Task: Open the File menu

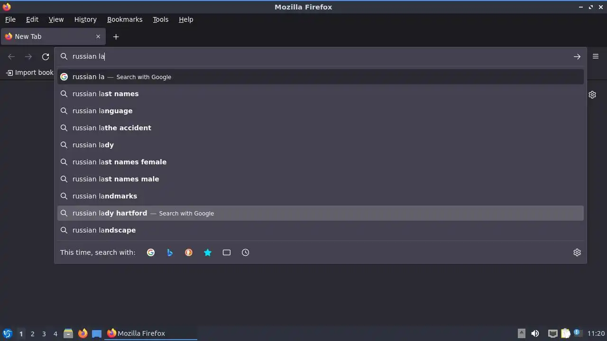Action: point(10,19)
